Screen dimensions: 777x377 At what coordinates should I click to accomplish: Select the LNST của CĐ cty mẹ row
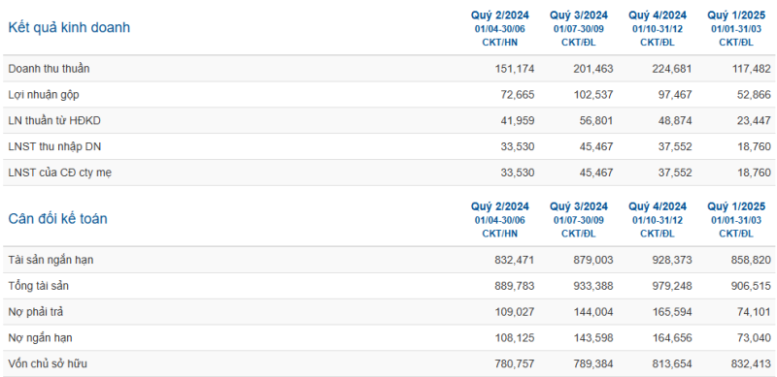[x=388, y=173]
